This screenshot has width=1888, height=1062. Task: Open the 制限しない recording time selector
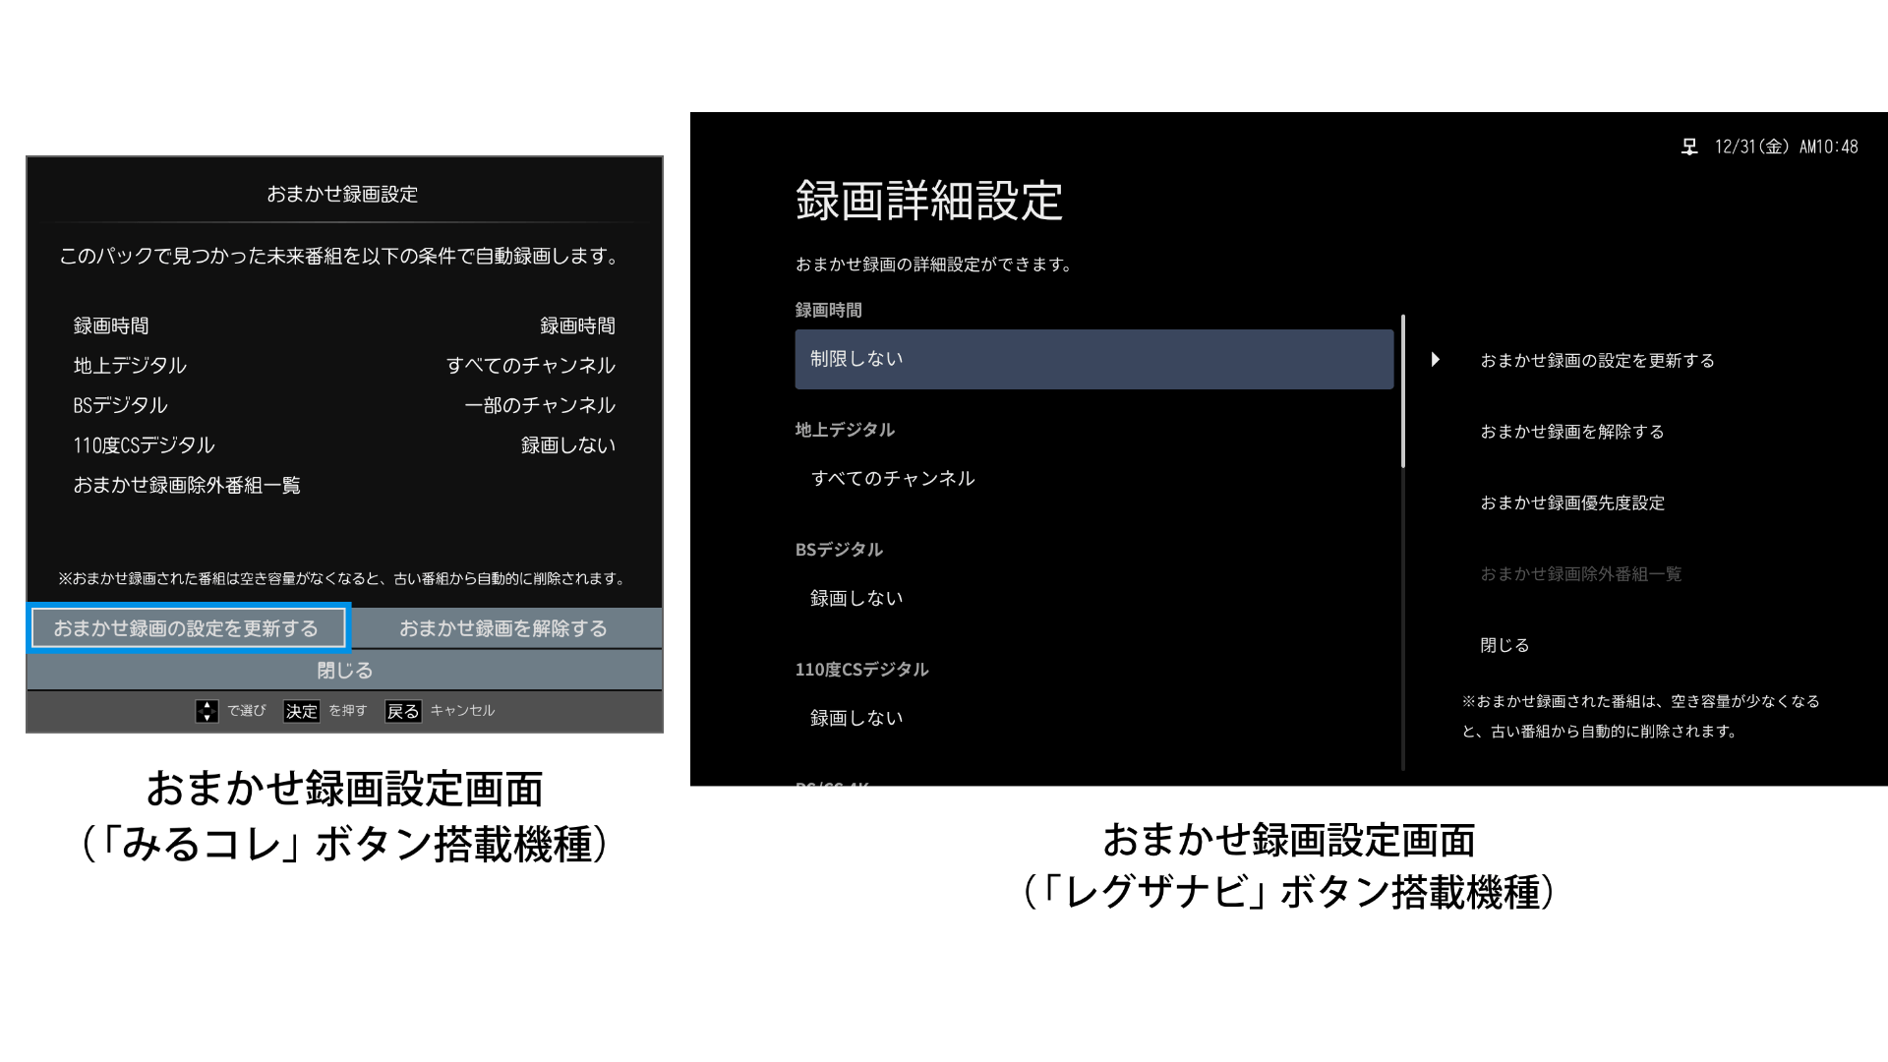(1093, 359)
